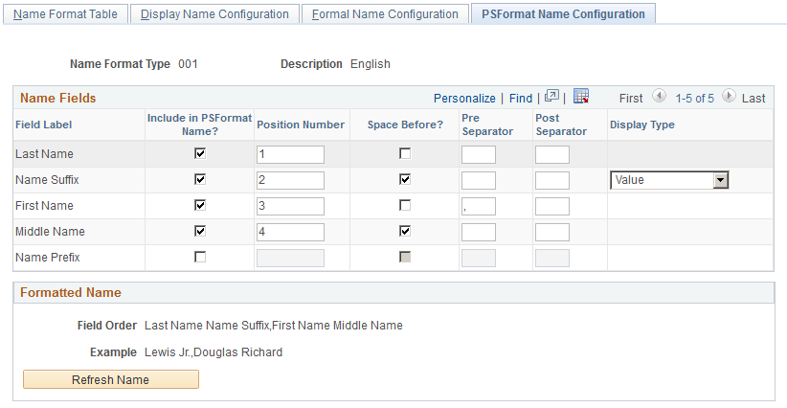Click the Last Name row label
The width and height of the screenshot is (787, 408).
tap(44, 154)
